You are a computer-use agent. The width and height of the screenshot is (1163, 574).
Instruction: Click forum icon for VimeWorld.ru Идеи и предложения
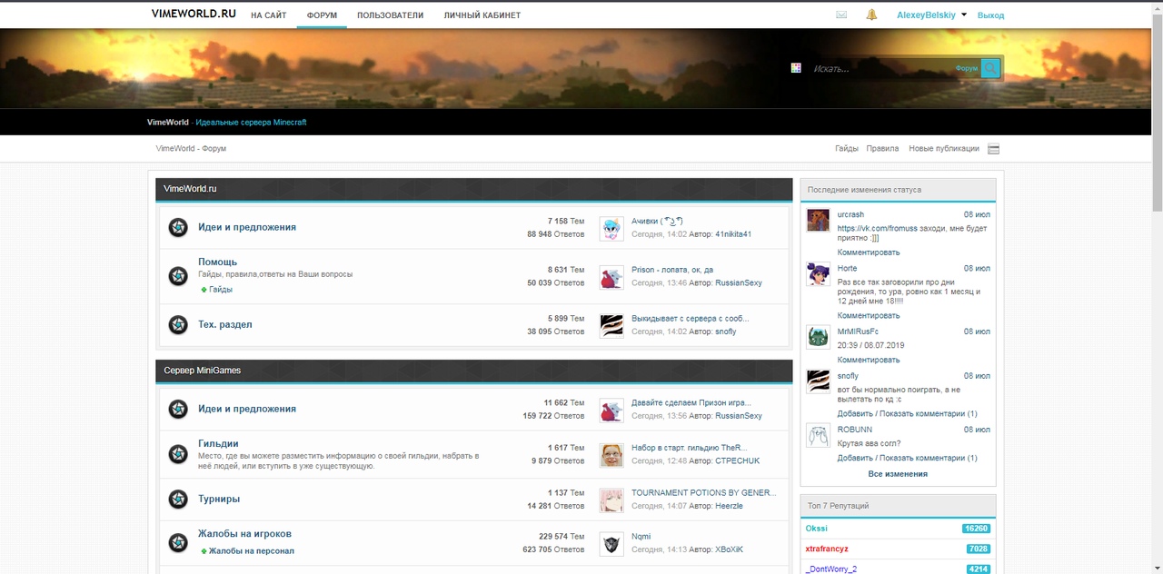178,227
